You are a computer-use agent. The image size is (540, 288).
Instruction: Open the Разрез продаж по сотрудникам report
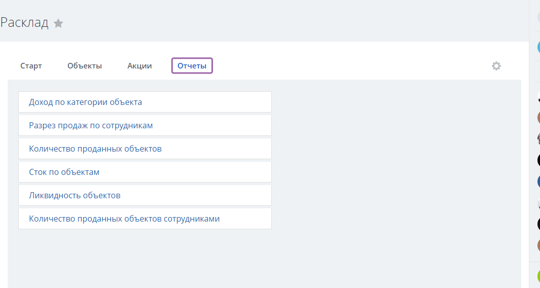[x=145, y=125]
